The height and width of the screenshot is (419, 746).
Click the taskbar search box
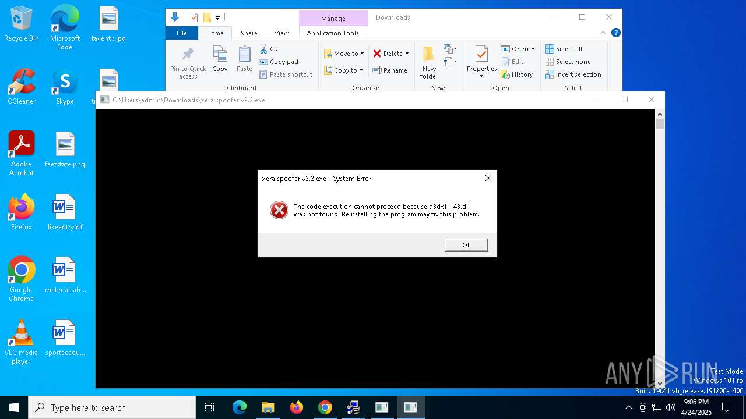click(x=112, y=407)
